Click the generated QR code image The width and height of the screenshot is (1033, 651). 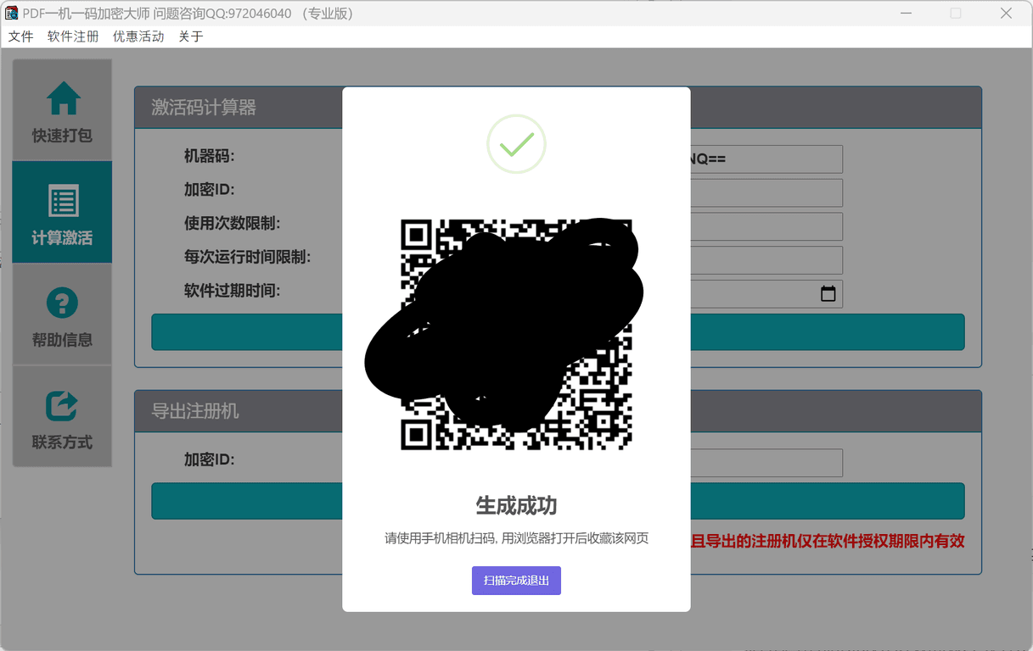pos(516,334)
